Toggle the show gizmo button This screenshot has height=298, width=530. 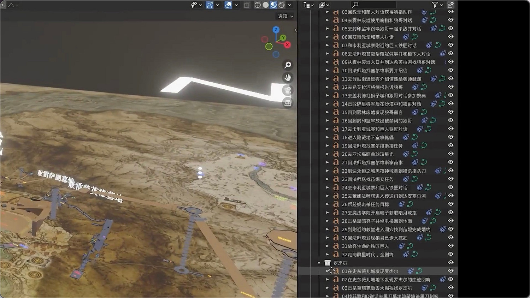(210, 5)
